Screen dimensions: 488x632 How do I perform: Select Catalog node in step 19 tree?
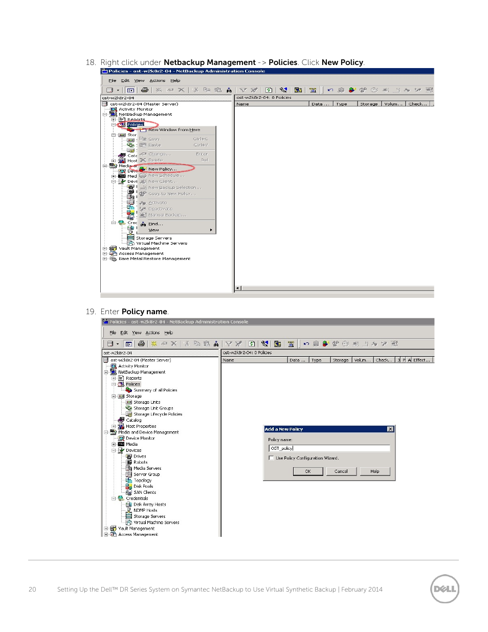click(134, 420)
